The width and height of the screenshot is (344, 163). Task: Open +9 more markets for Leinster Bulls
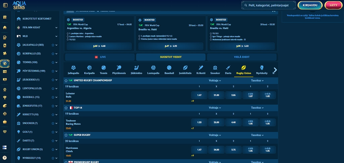tap(192, 101)
